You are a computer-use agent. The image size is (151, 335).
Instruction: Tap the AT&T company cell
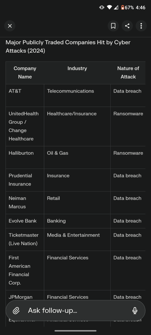coord(25,96)
